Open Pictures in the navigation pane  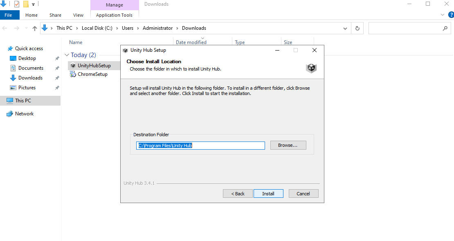coord(27,88)
